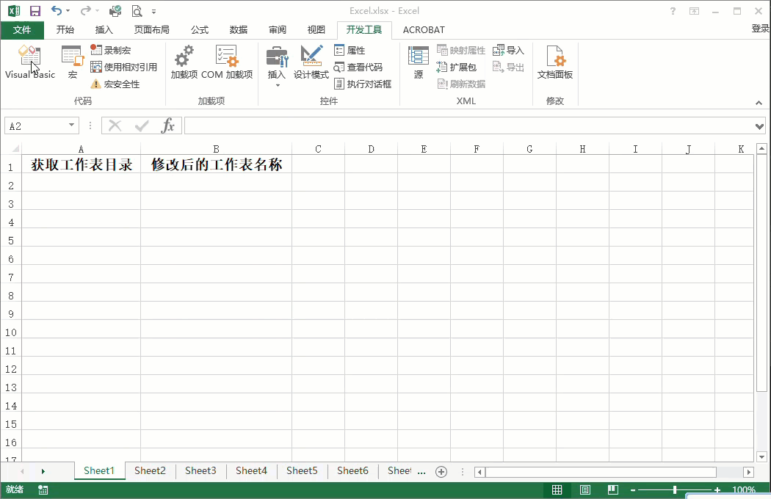Zoom out with the minus button

[x=633, y=490]
